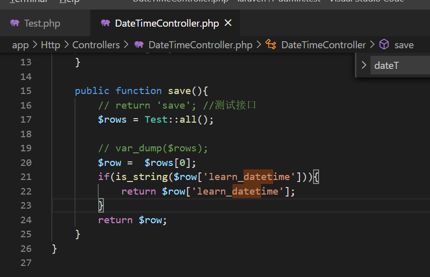Close the DateTimeController.php tab
Image resolution: width=430 pixels, height=277 pixels.
coord(228,23)
